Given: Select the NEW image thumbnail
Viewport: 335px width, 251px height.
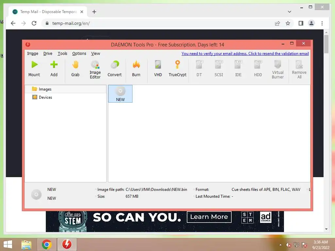Looking at the screenshot, I should (120, 94).
